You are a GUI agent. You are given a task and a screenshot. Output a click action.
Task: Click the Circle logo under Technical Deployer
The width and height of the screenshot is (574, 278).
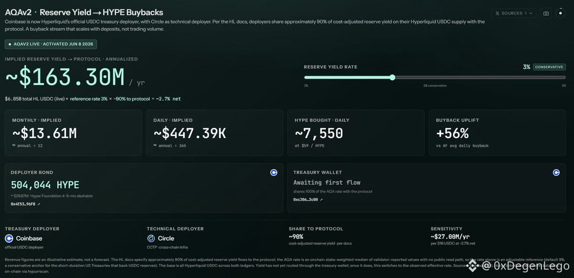[x=151, y=238]
